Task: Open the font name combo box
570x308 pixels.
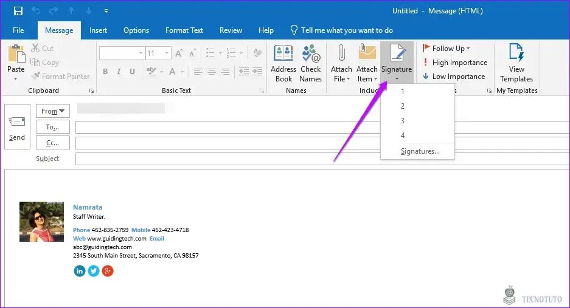Action: pos(122,53)
